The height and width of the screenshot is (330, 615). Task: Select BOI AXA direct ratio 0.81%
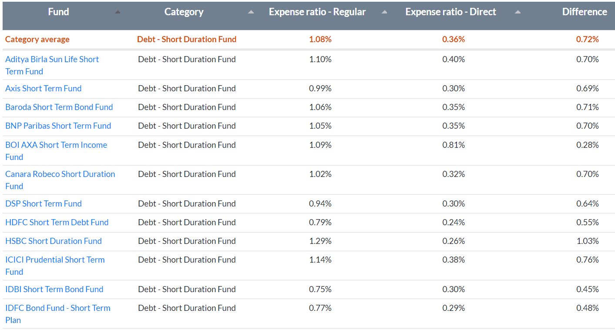(454, 145)
